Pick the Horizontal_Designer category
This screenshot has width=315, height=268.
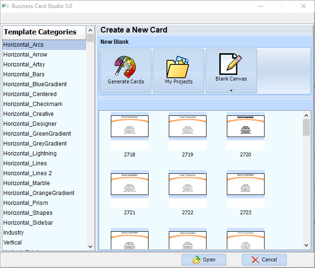coord(44,124)
